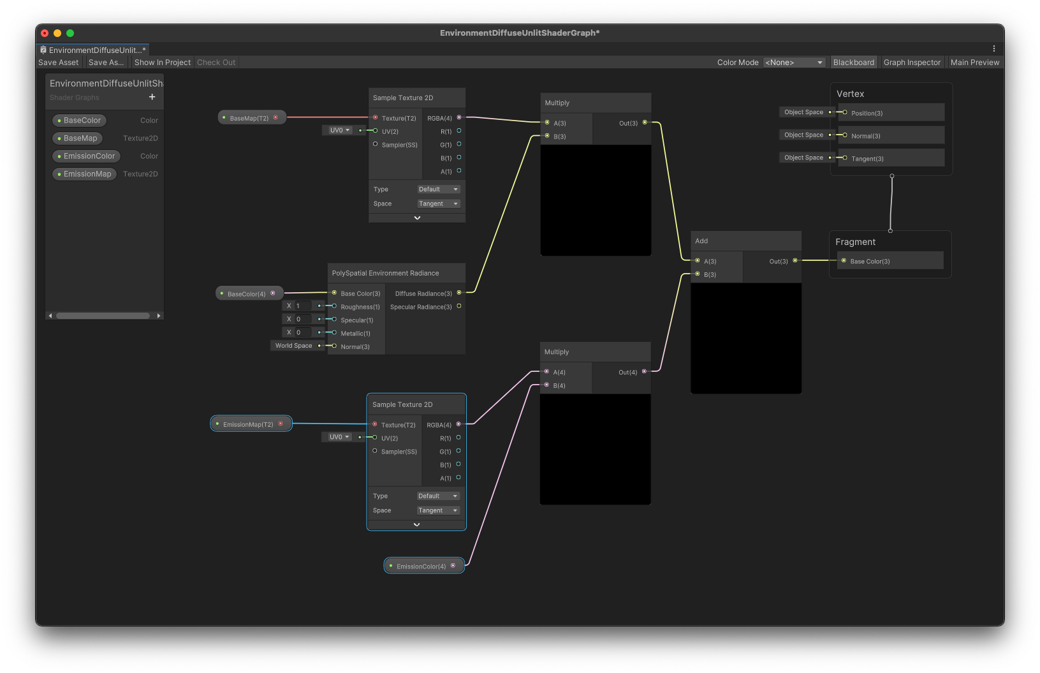Toggle the Main Preview panel
The image size is (1040, 673).
[x=974, y=62]
